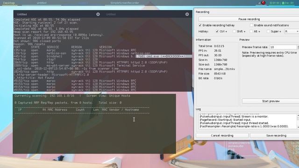This screenshot has height=168, width=299.
Task: Switch to the second Untitled terminal tab
Action: point(111,14)
